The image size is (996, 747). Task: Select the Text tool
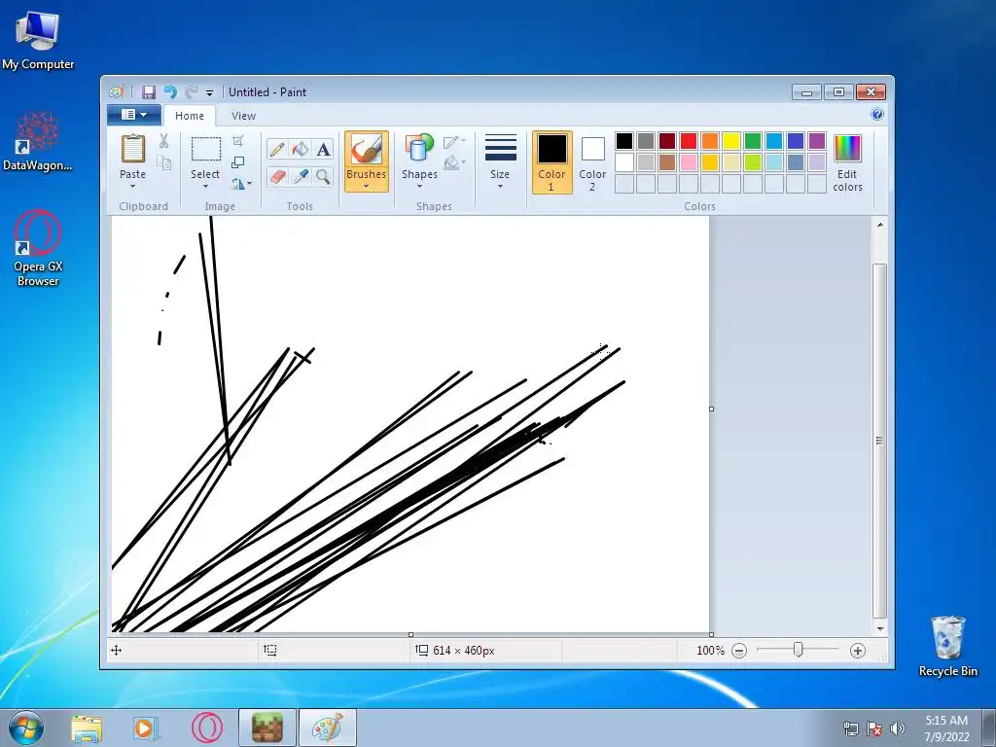[323, 149]
